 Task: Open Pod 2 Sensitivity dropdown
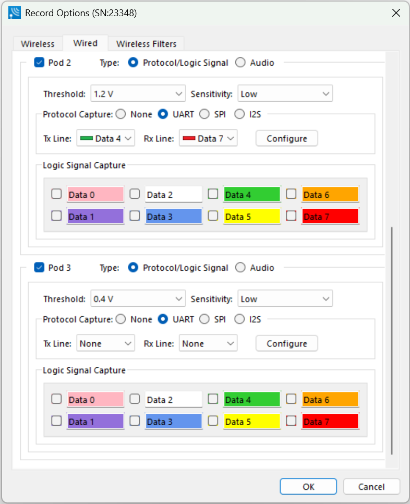tap(285, 93)
